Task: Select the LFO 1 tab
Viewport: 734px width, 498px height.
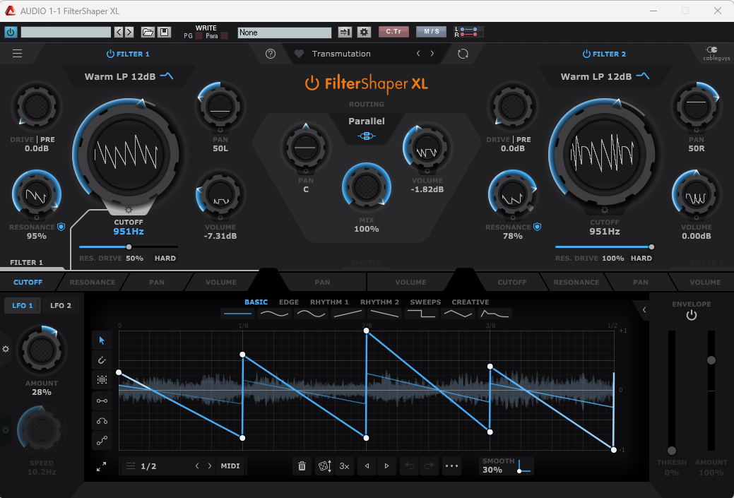Action: pos(23,306)
